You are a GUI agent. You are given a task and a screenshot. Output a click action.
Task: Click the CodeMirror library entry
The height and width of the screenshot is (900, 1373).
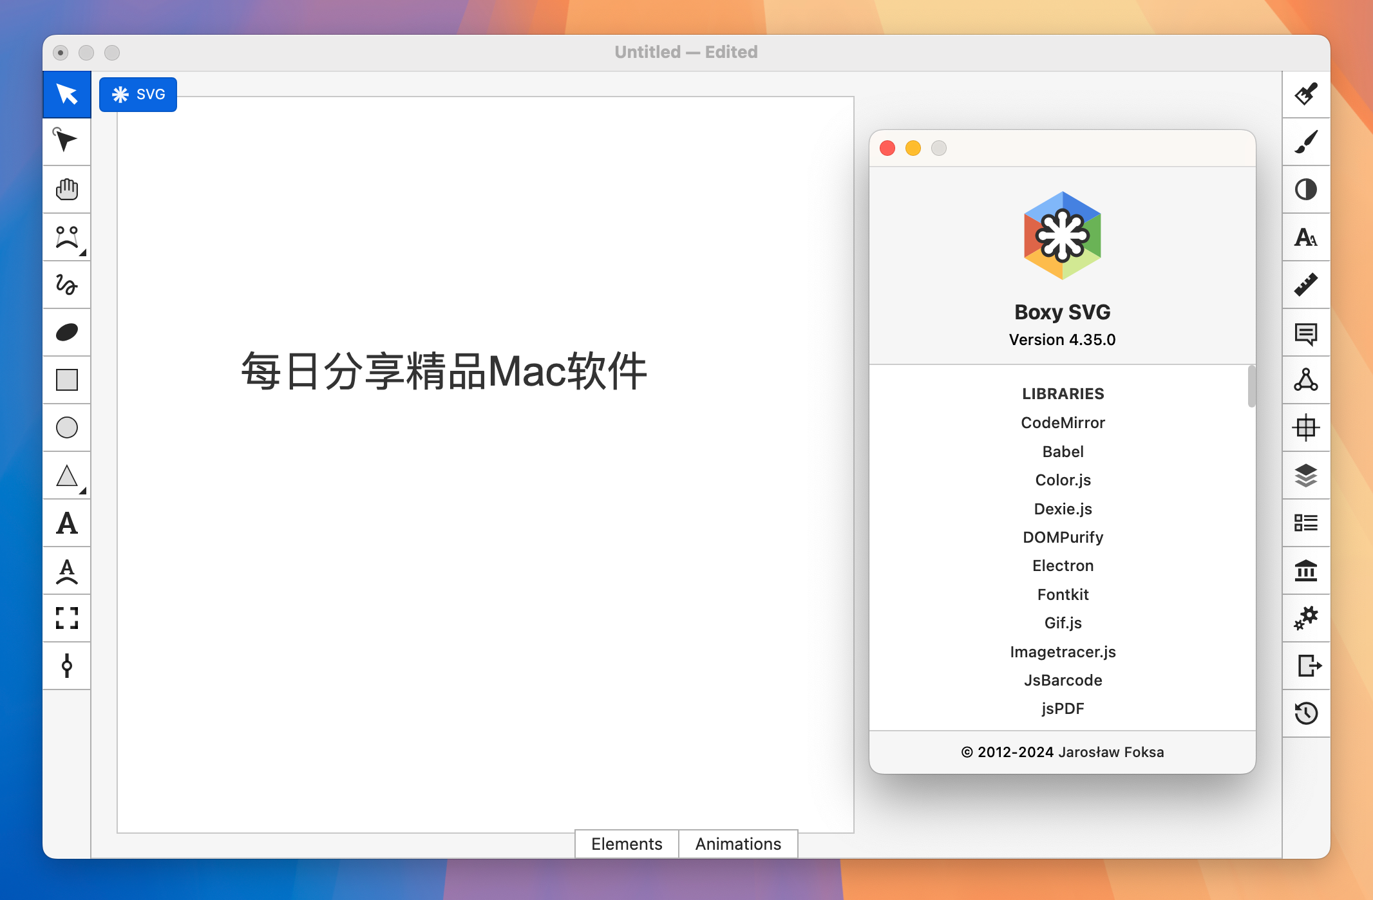pos(1063,423)
